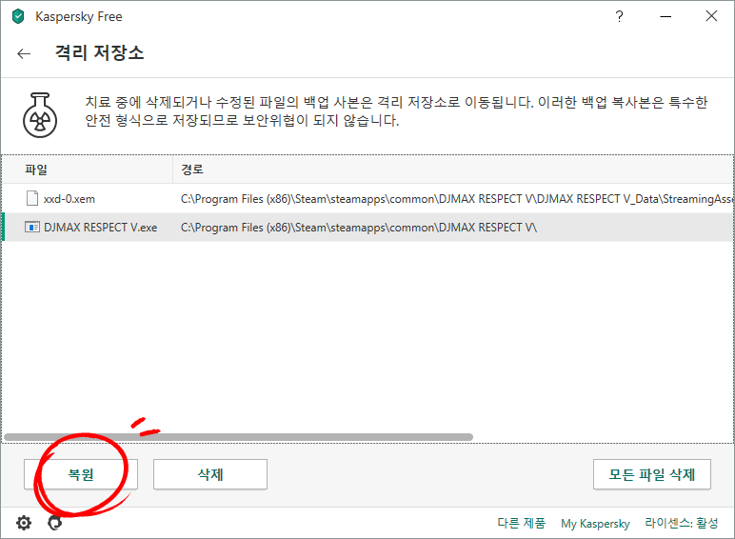This screenshot has width=735, height=539.
Task: Open the 다른 제품 link
Action: coord(521,523)
